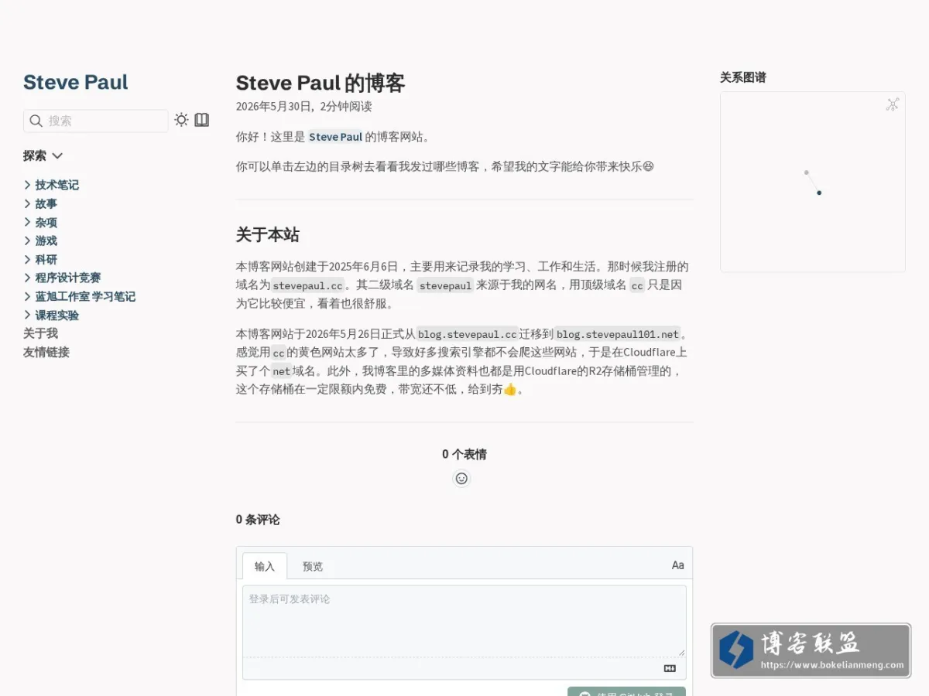Image resolution: width=929 pixels, height=696 pixels.
Task: Add an emoji reaction smiley
Action: pos(461,479)
